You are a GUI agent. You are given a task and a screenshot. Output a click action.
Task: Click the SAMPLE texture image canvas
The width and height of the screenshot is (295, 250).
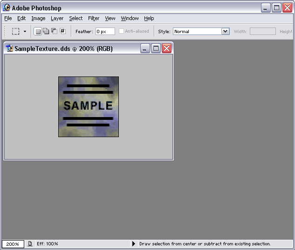(x=89, y=107)
